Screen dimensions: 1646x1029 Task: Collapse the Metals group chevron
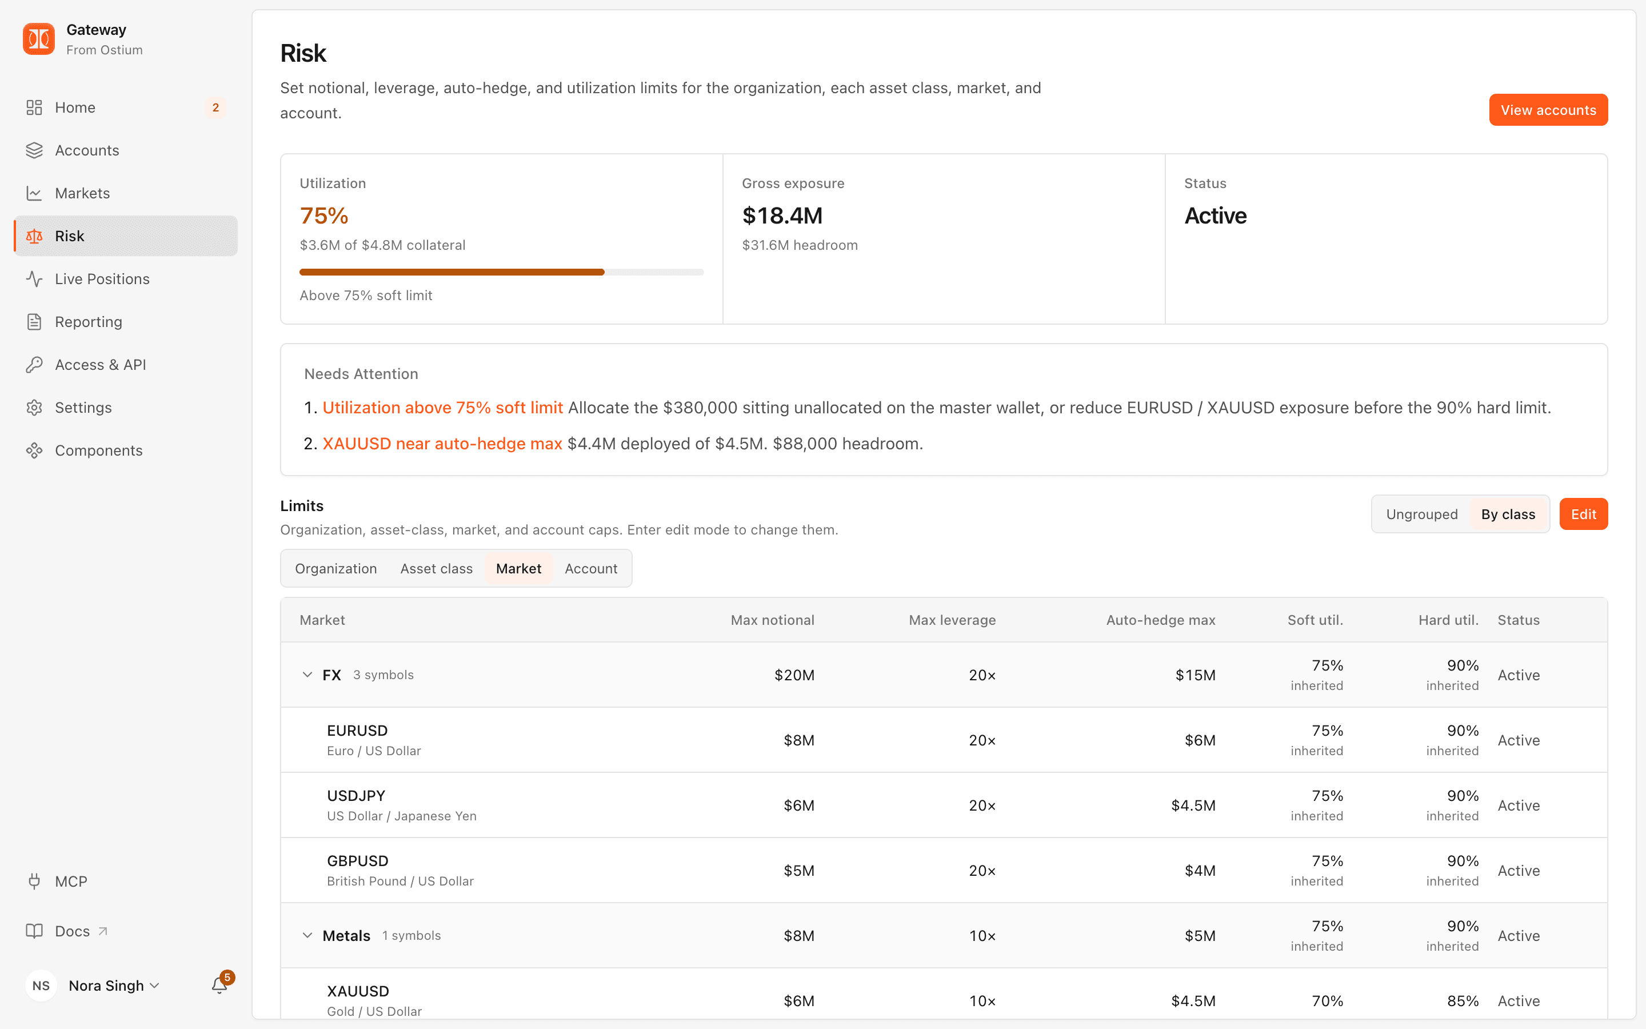pyautogui.click(x=307, y=935)
